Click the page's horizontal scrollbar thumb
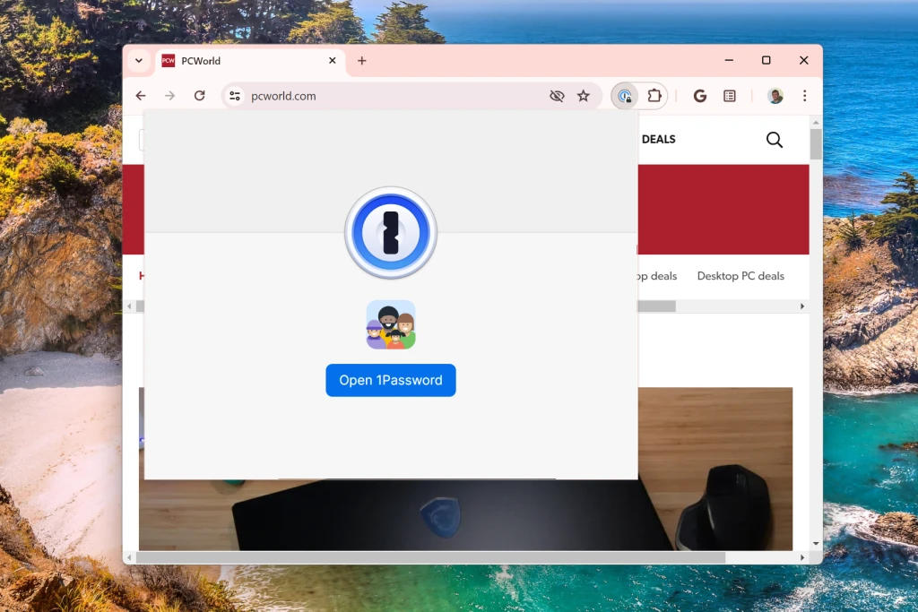Screen dimensions: 918x612 click(430, 557)
